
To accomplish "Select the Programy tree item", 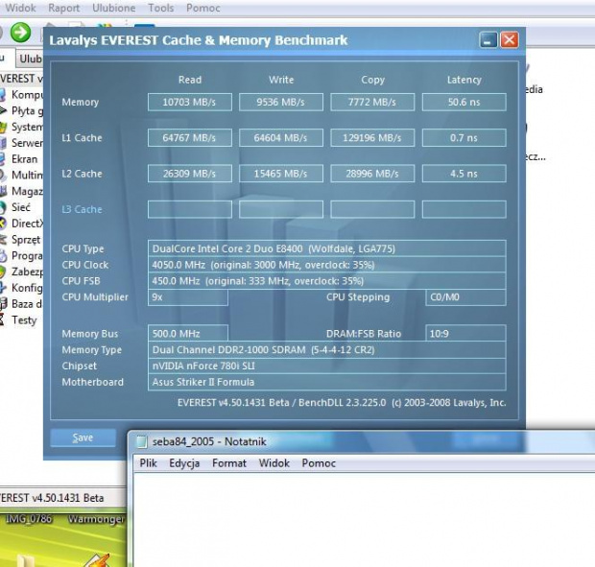I will (x=22, y=255).
